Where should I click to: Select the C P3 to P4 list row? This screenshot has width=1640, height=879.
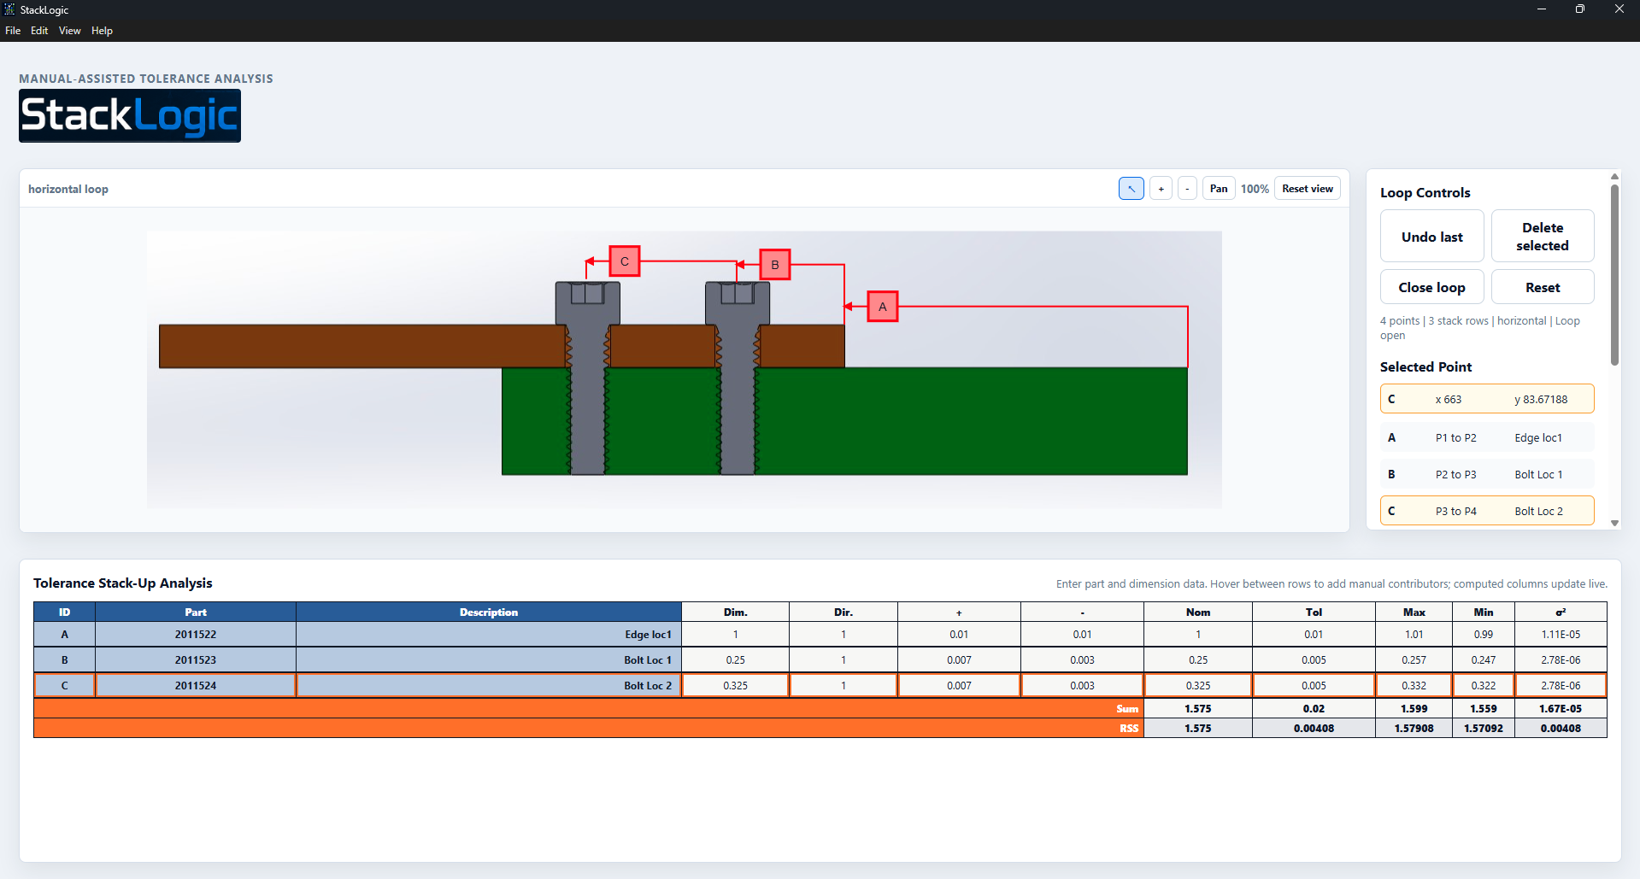click(x=1487, y=511)
